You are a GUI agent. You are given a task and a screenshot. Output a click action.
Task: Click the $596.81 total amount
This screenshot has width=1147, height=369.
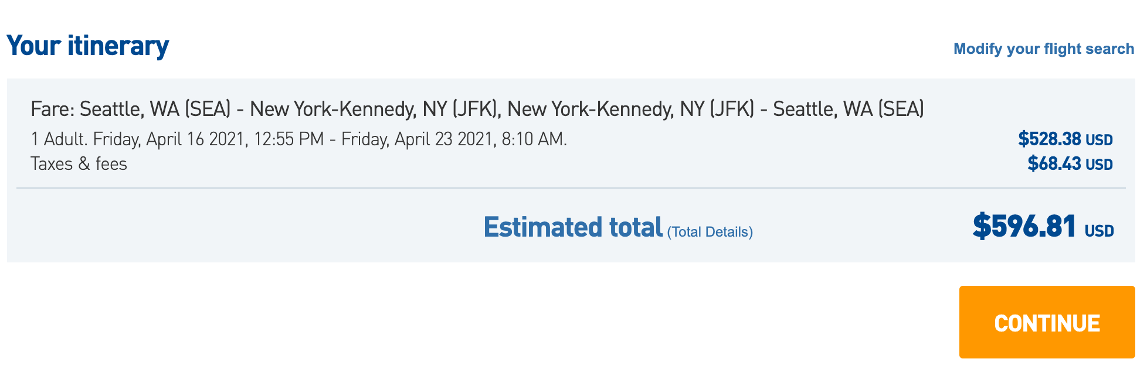click(x=1024, y=226)
